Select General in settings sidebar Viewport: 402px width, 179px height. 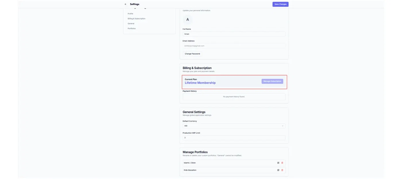click(x=131, y=23)
